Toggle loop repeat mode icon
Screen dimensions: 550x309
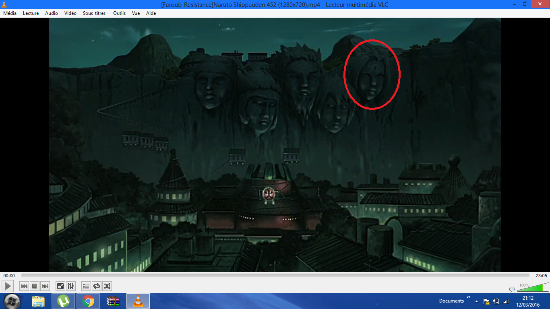[x=97, y=286]
